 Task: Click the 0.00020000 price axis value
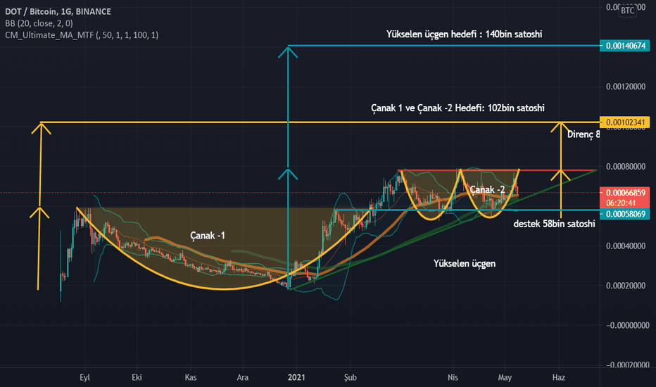pos(626,286)
